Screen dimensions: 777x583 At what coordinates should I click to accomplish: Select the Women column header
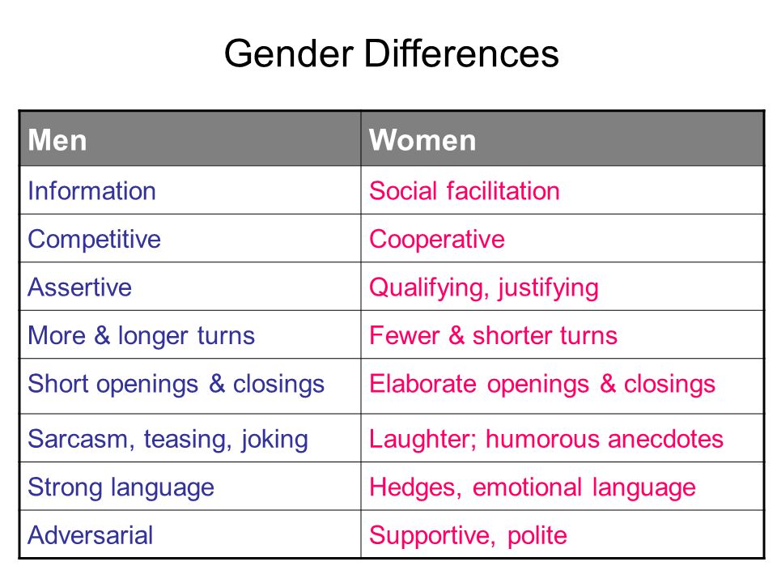(563, 138)
